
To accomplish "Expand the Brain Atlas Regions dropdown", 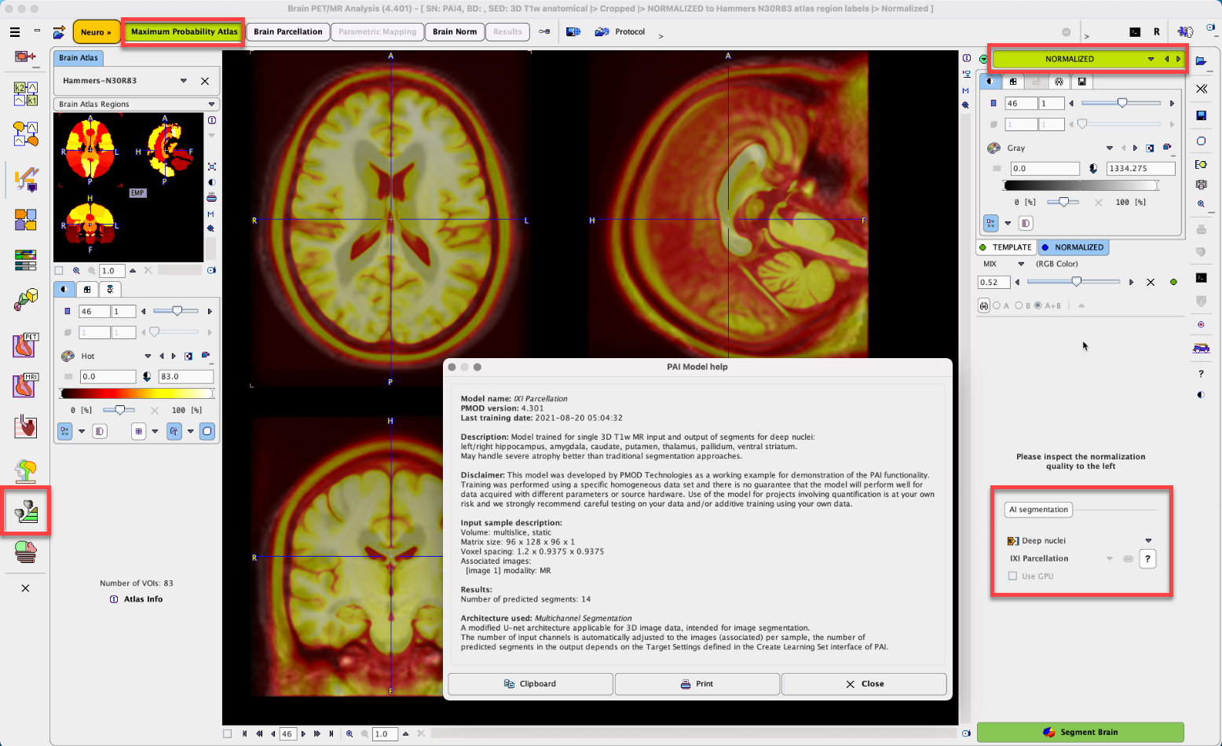I will pos(210,104).
